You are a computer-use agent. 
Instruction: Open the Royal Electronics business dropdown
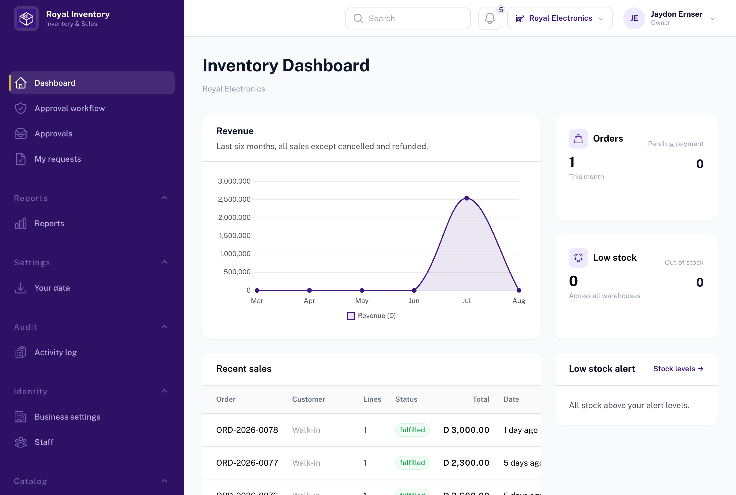(x=560, y=18)
